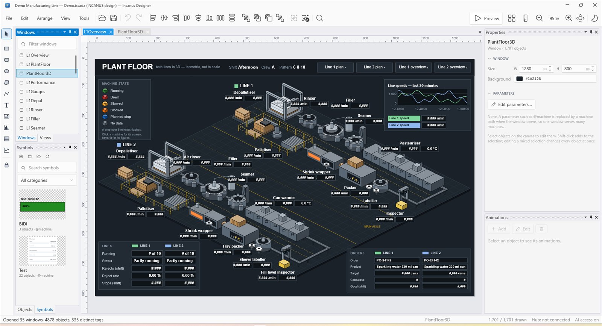Choose the image insert tool

point(6,116)
